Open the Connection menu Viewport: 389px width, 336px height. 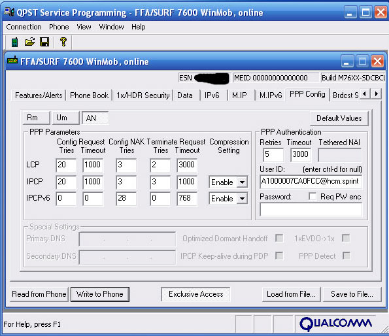click(24, 27)
